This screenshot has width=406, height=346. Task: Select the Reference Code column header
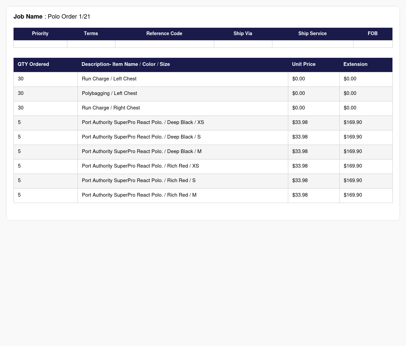[164, 33]
